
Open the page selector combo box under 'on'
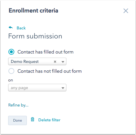coord(37,88)
